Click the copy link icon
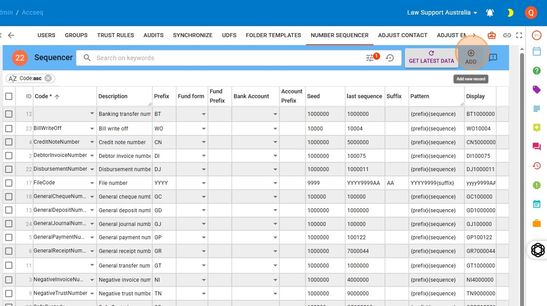 (507, 35)
